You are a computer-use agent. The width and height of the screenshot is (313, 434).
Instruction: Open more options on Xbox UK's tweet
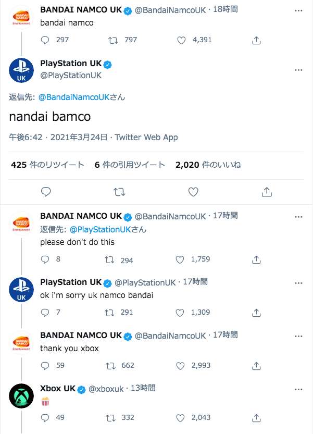point(298,389)
